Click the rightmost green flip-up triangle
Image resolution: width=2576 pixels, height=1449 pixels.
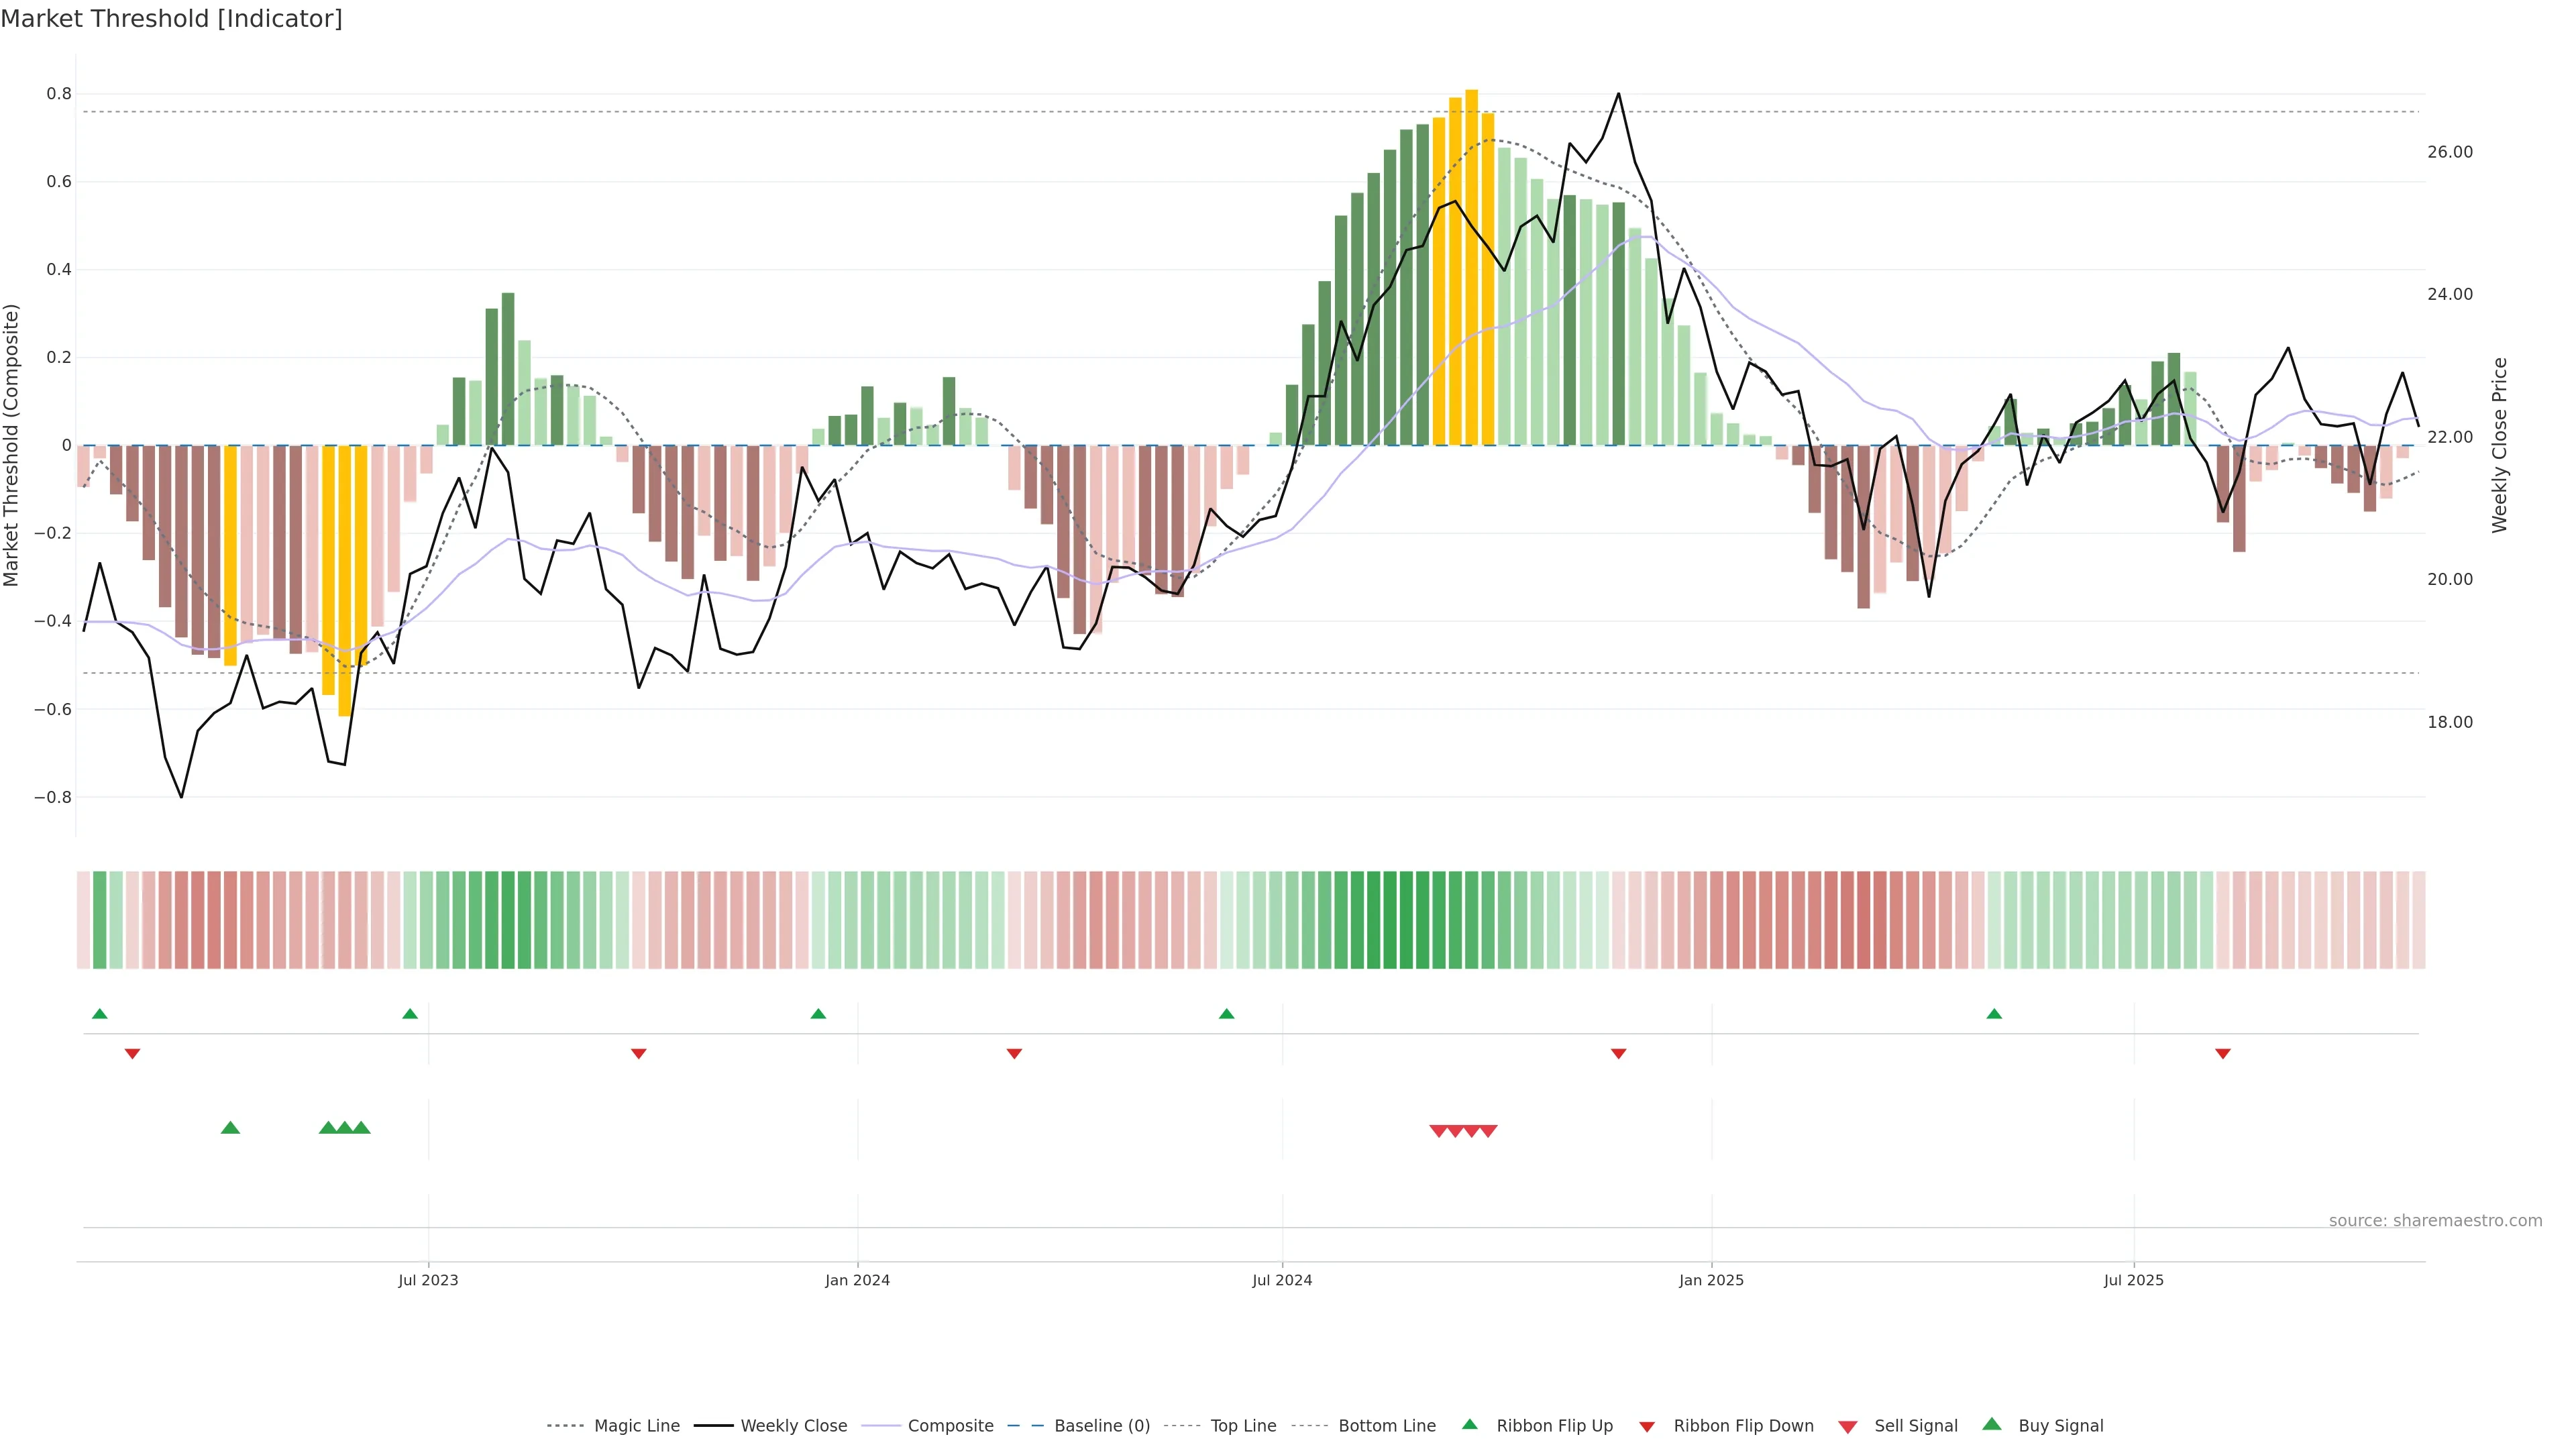[x=1994, y=1014]
